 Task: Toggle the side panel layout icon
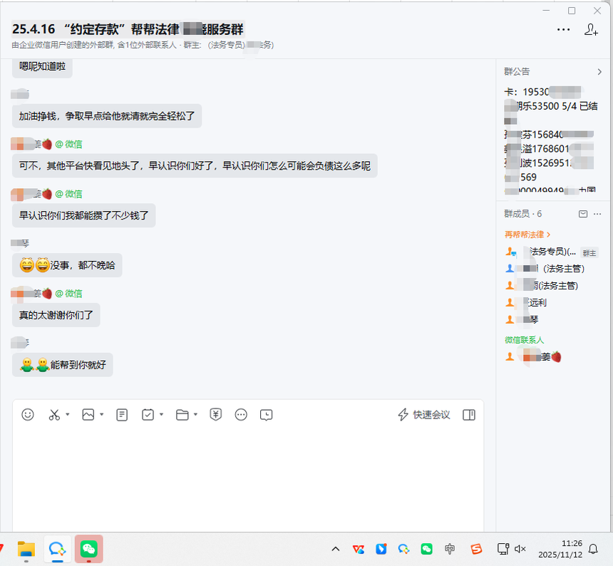pos(469,414)
